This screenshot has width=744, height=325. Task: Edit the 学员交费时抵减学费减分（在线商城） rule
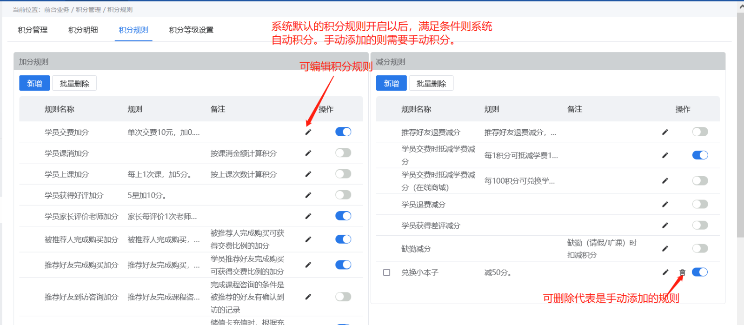click(665, 181)
